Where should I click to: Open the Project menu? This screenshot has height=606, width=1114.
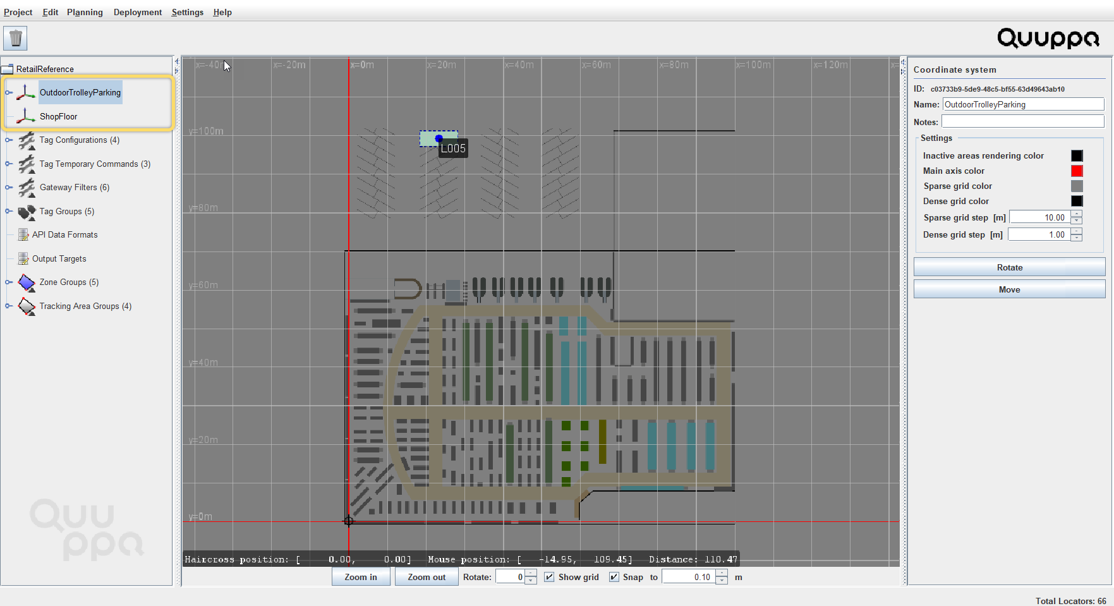coord(18,12)
